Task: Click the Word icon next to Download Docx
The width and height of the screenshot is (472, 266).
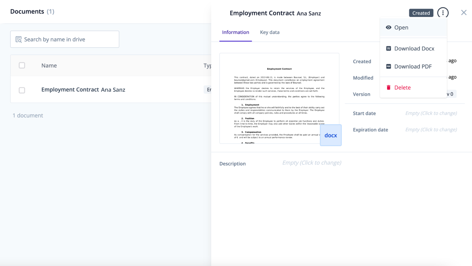Action: [389, 48]
